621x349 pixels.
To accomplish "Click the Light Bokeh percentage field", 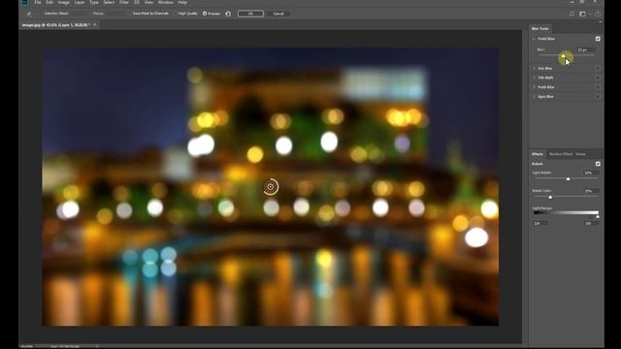I will tap(590, 173).
